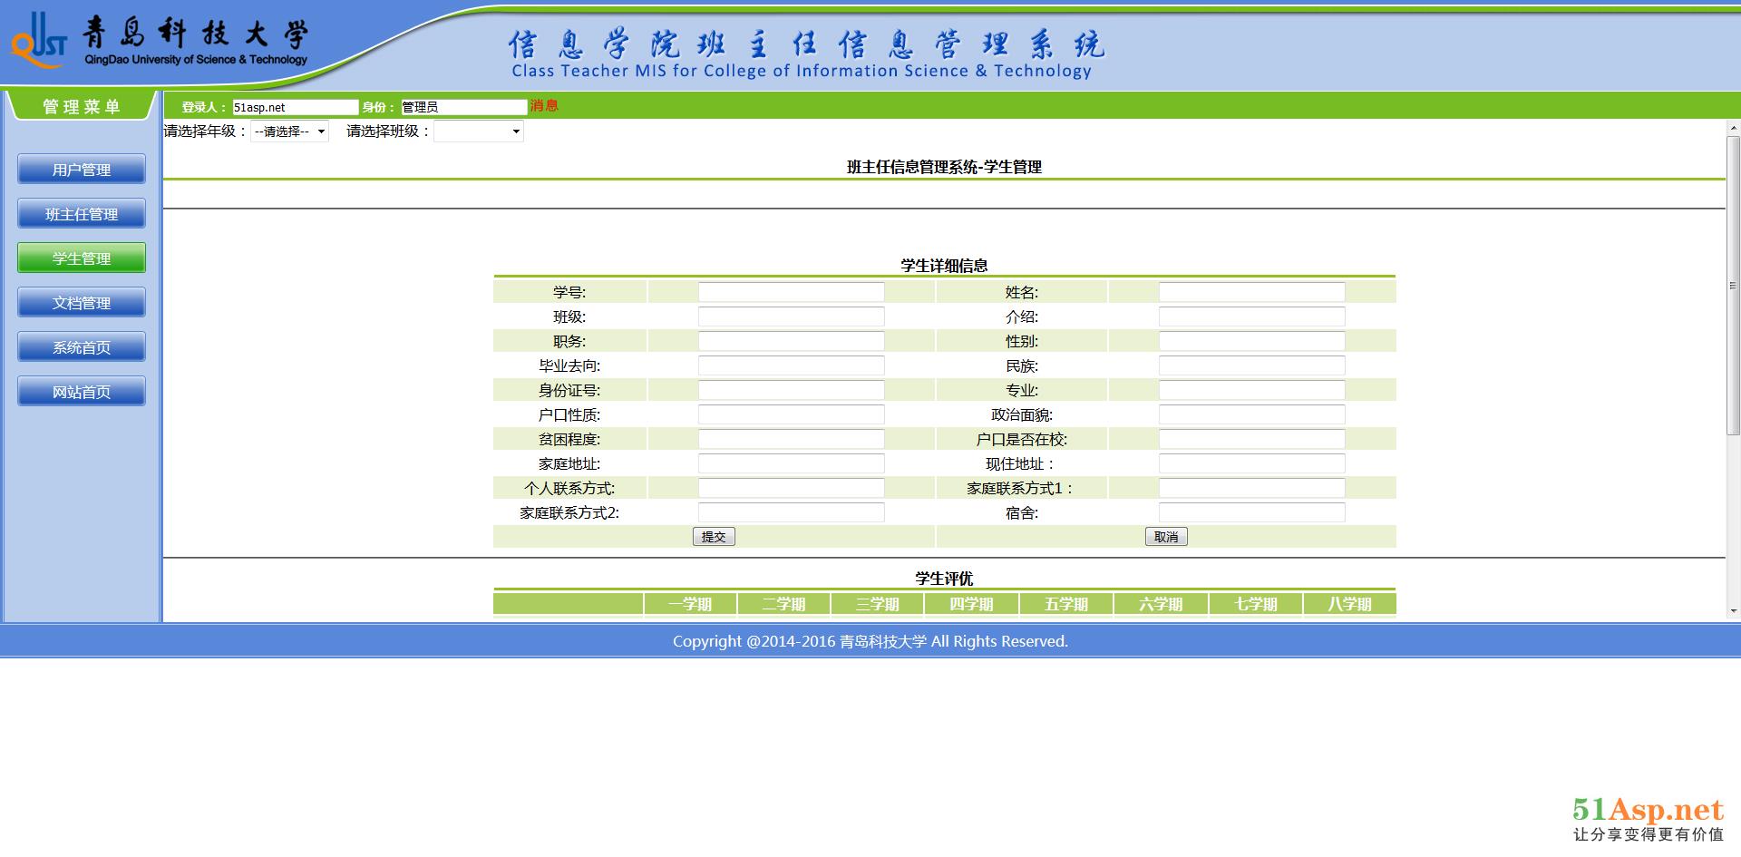Click the 学生详细信息 heading
Image resolution: width=1741 pixels, height=857 pixels.
(944, 266)
